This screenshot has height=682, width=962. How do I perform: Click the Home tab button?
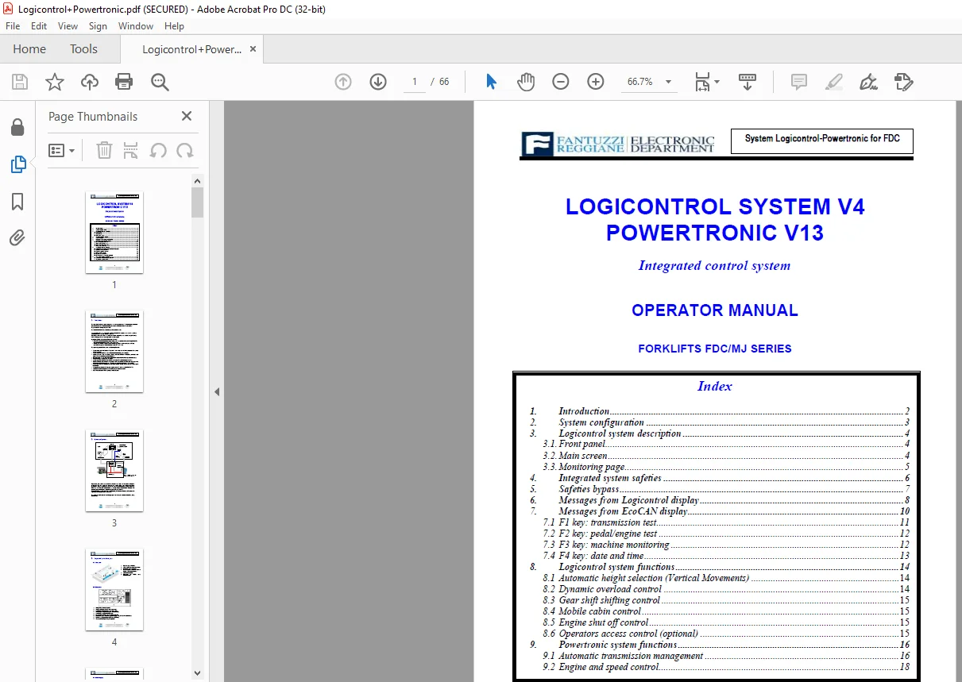(29, 49)
